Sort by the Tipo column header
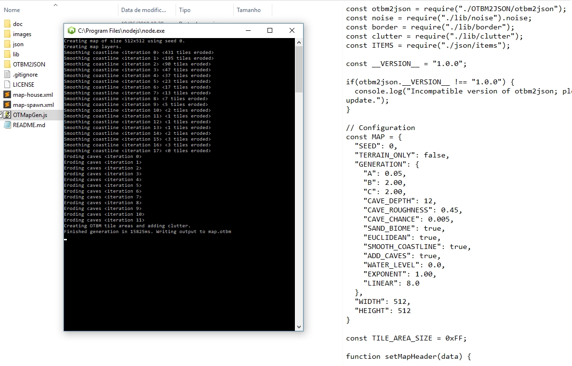Screen dimensions: 572x366 (185, 10)
